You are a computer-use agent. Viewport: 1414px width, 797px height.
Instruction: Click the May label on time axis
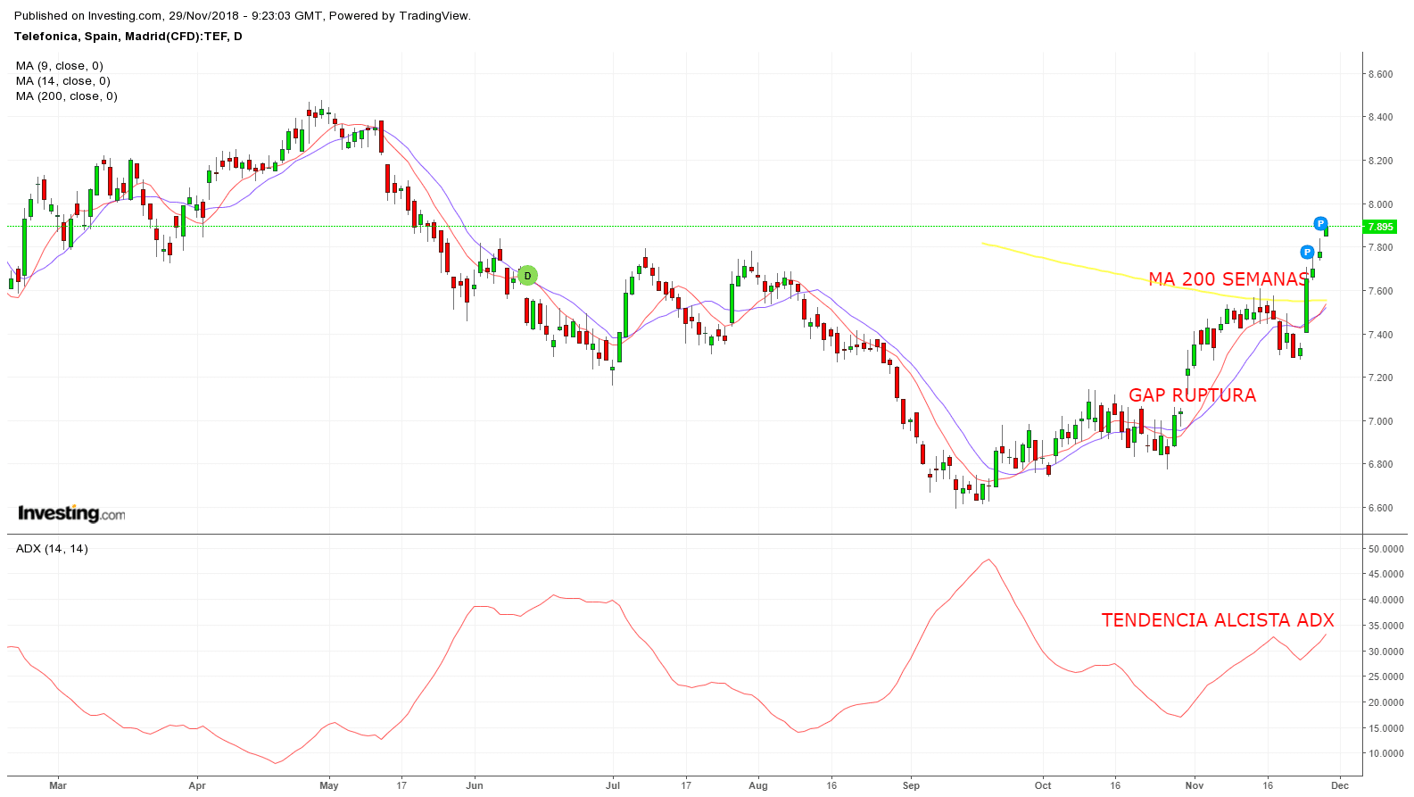(328, 785)
